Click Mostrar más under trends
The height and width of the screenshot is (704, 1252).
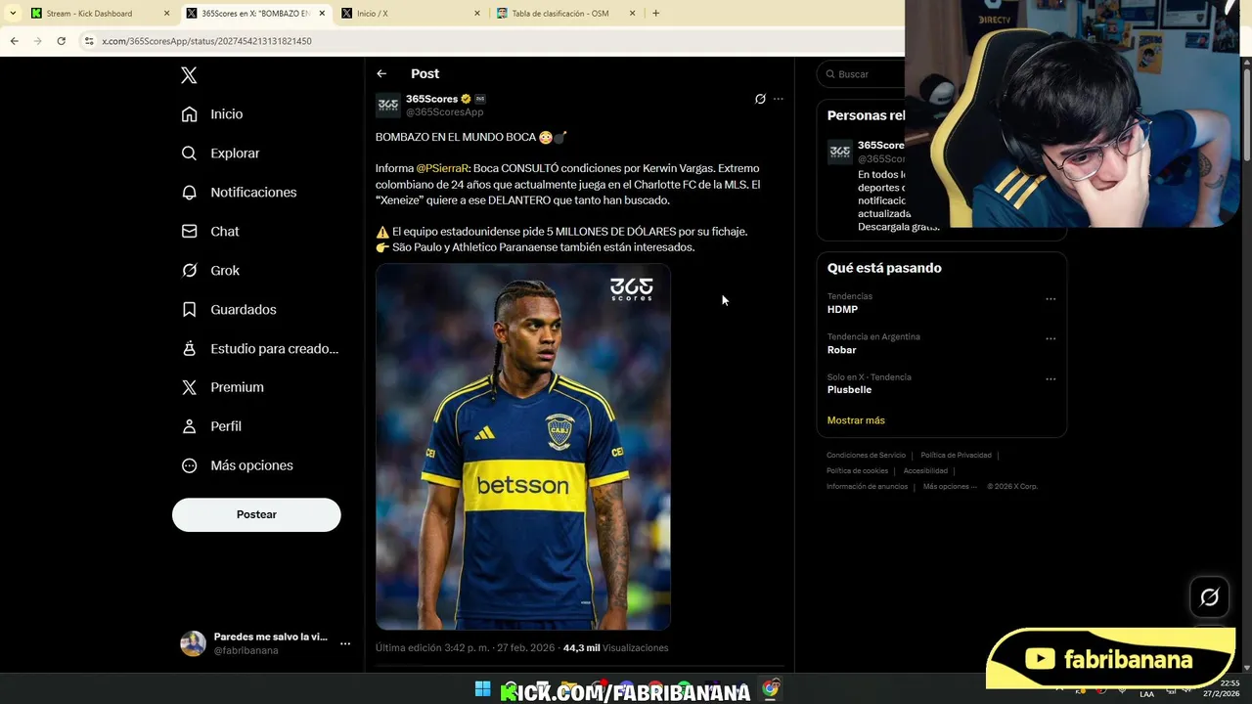(x=856, y=420)
